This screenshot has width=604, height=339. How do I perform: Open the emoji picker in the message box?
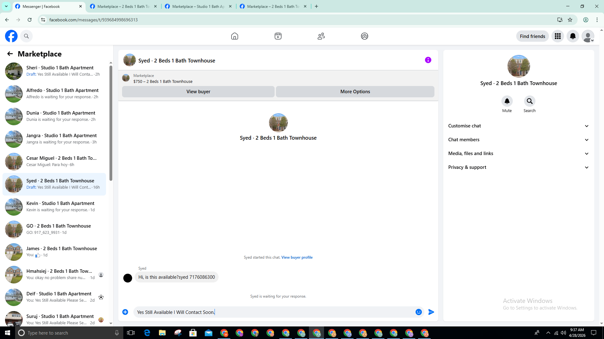point(418,312)
